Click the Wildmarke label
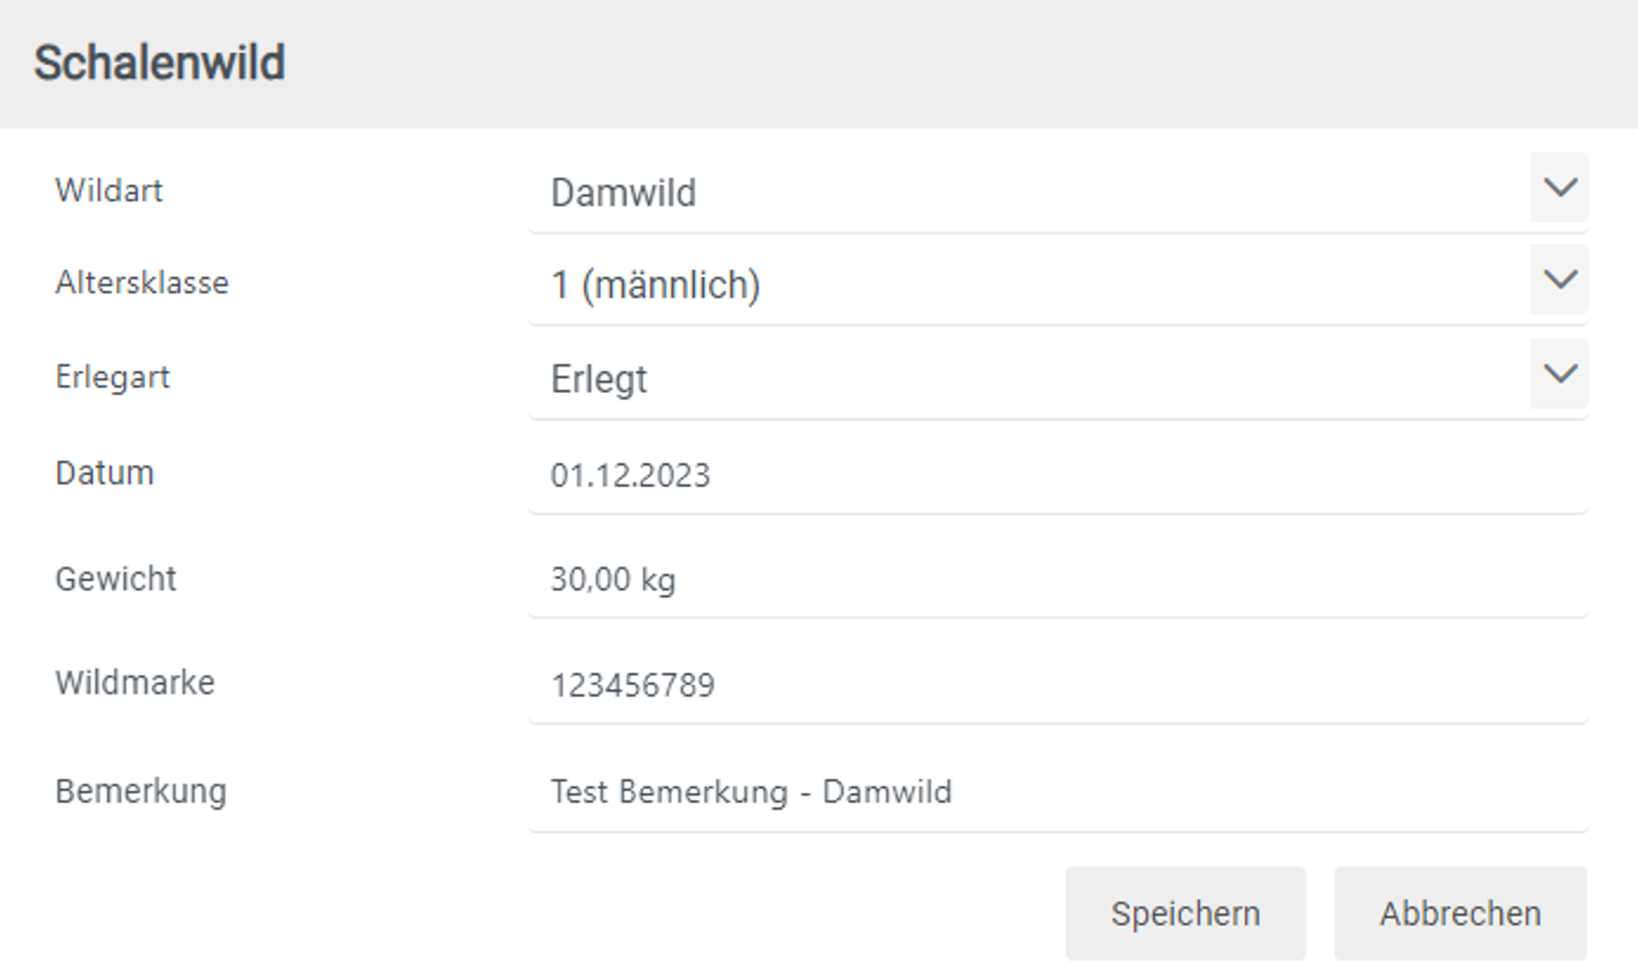Screen dimensions: 1638x969 pyautogui.click(x=135, y=683)
